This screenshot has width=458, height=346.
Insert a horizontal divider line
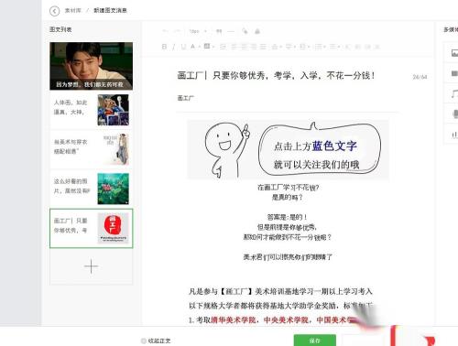[x=231, y=31]
